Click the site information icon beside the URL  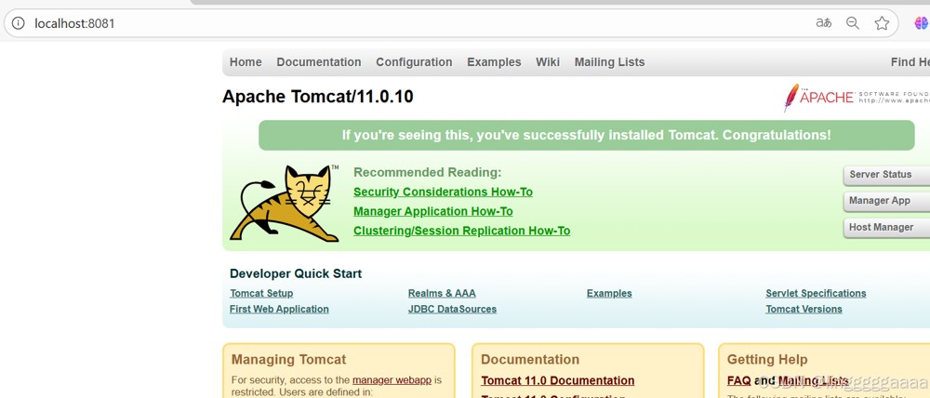click(x=19, y=23)
